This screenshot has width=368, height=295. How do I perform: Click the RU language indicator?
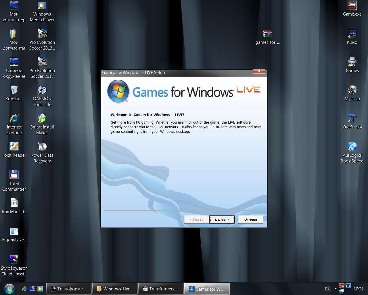[328, 289]
